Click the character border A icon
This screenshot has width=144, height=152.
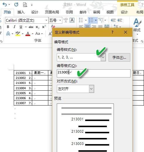(x=72, y=20)
